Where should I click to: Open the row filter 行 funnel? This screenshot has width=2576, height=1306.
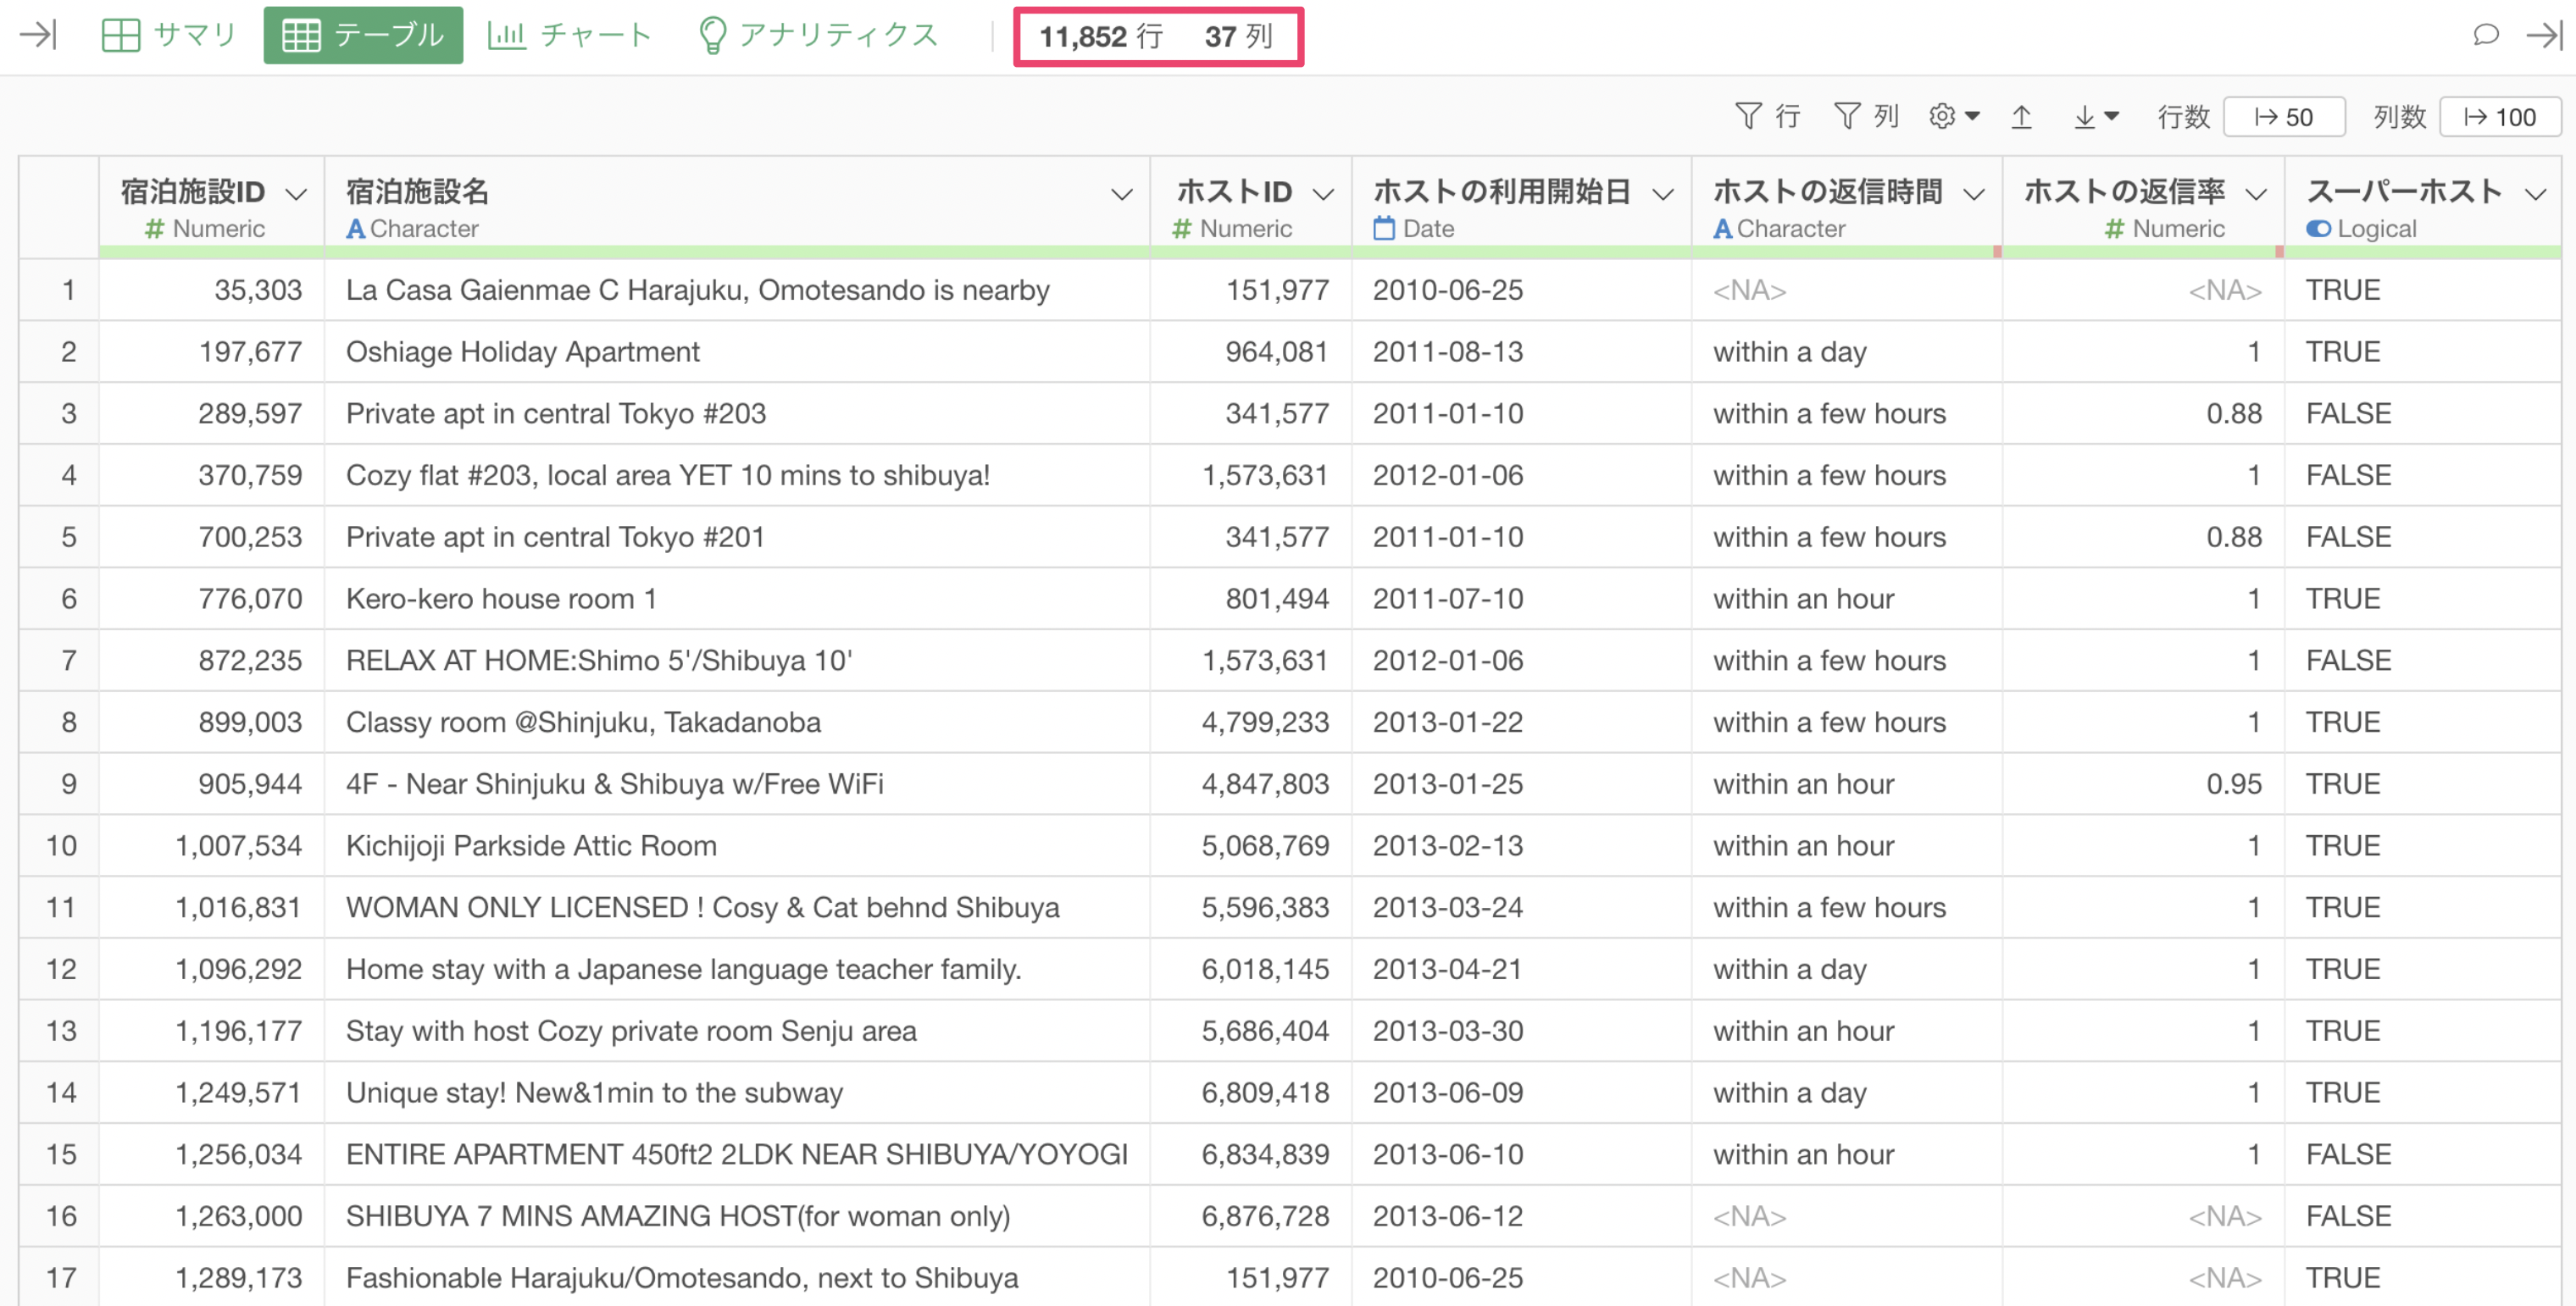(1768, 117)
